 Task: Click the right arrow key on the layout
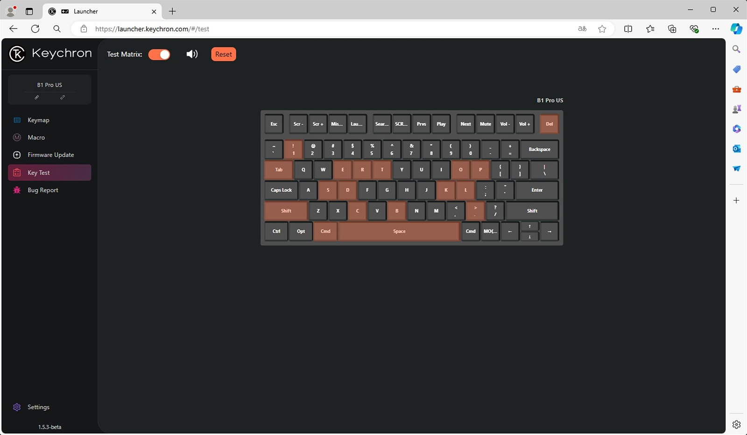click(550, 232)
